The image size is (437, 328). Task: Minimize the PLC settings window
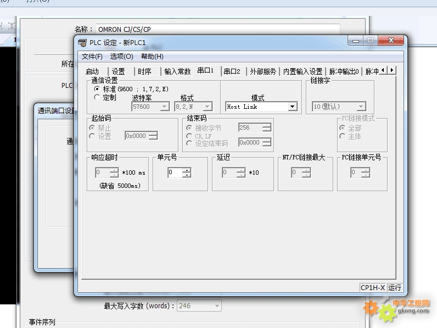point(356,41)
